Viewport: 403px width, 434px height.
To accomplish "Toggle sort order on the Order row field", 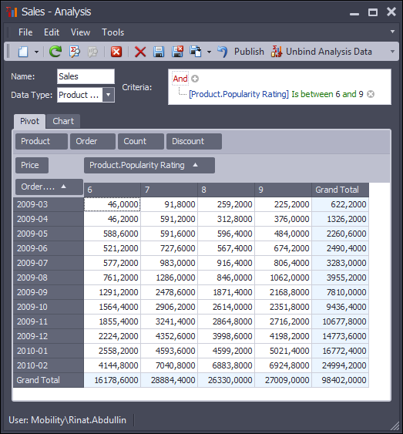I will pyautogui.click(x=49, y=187).
